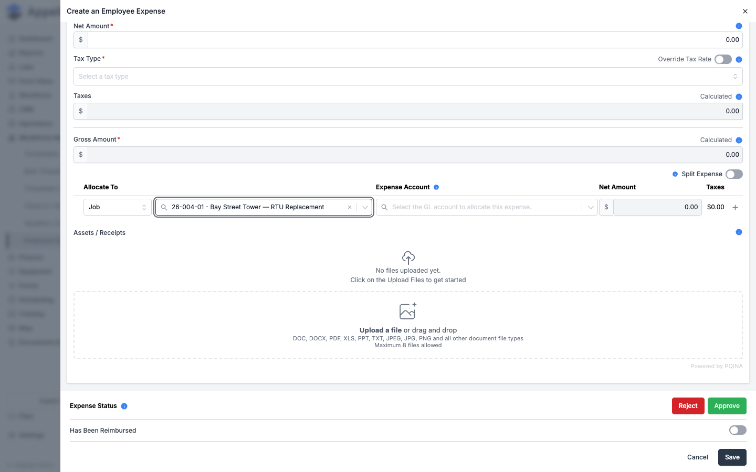This screenshot has height=472, width=756.
Task: Turn on the Split Expense toggle
Action: (734, 174)
